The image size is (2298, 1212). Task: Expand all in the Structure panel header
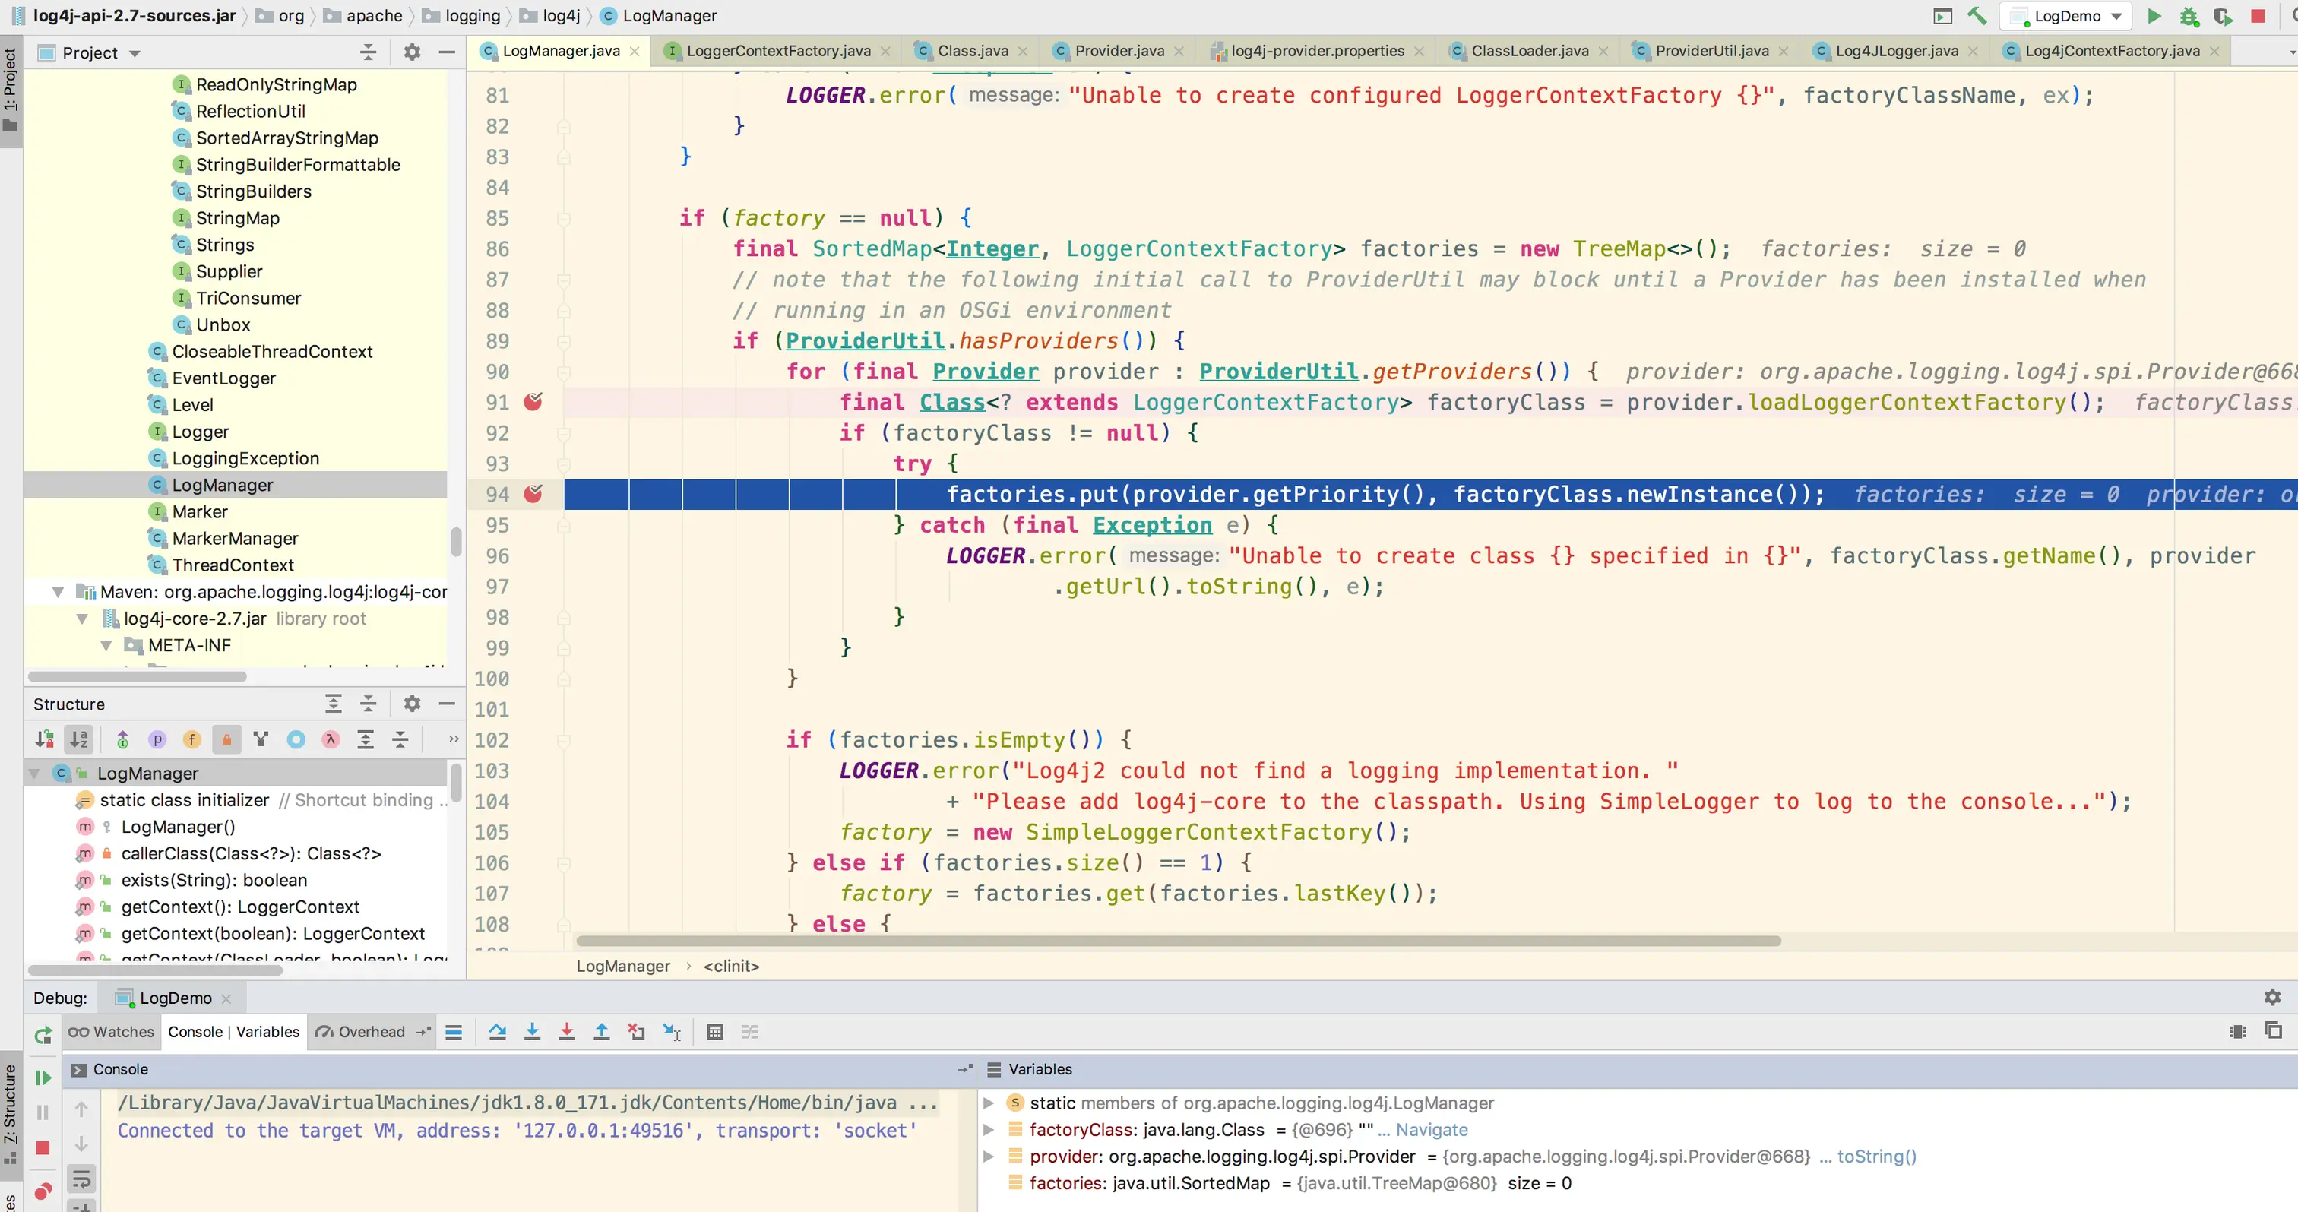click(x=333, y=704)
